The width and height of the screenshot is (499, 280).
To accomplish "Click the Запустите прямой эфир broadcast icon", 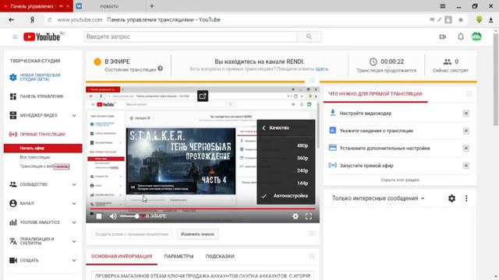I will (333, 166).
